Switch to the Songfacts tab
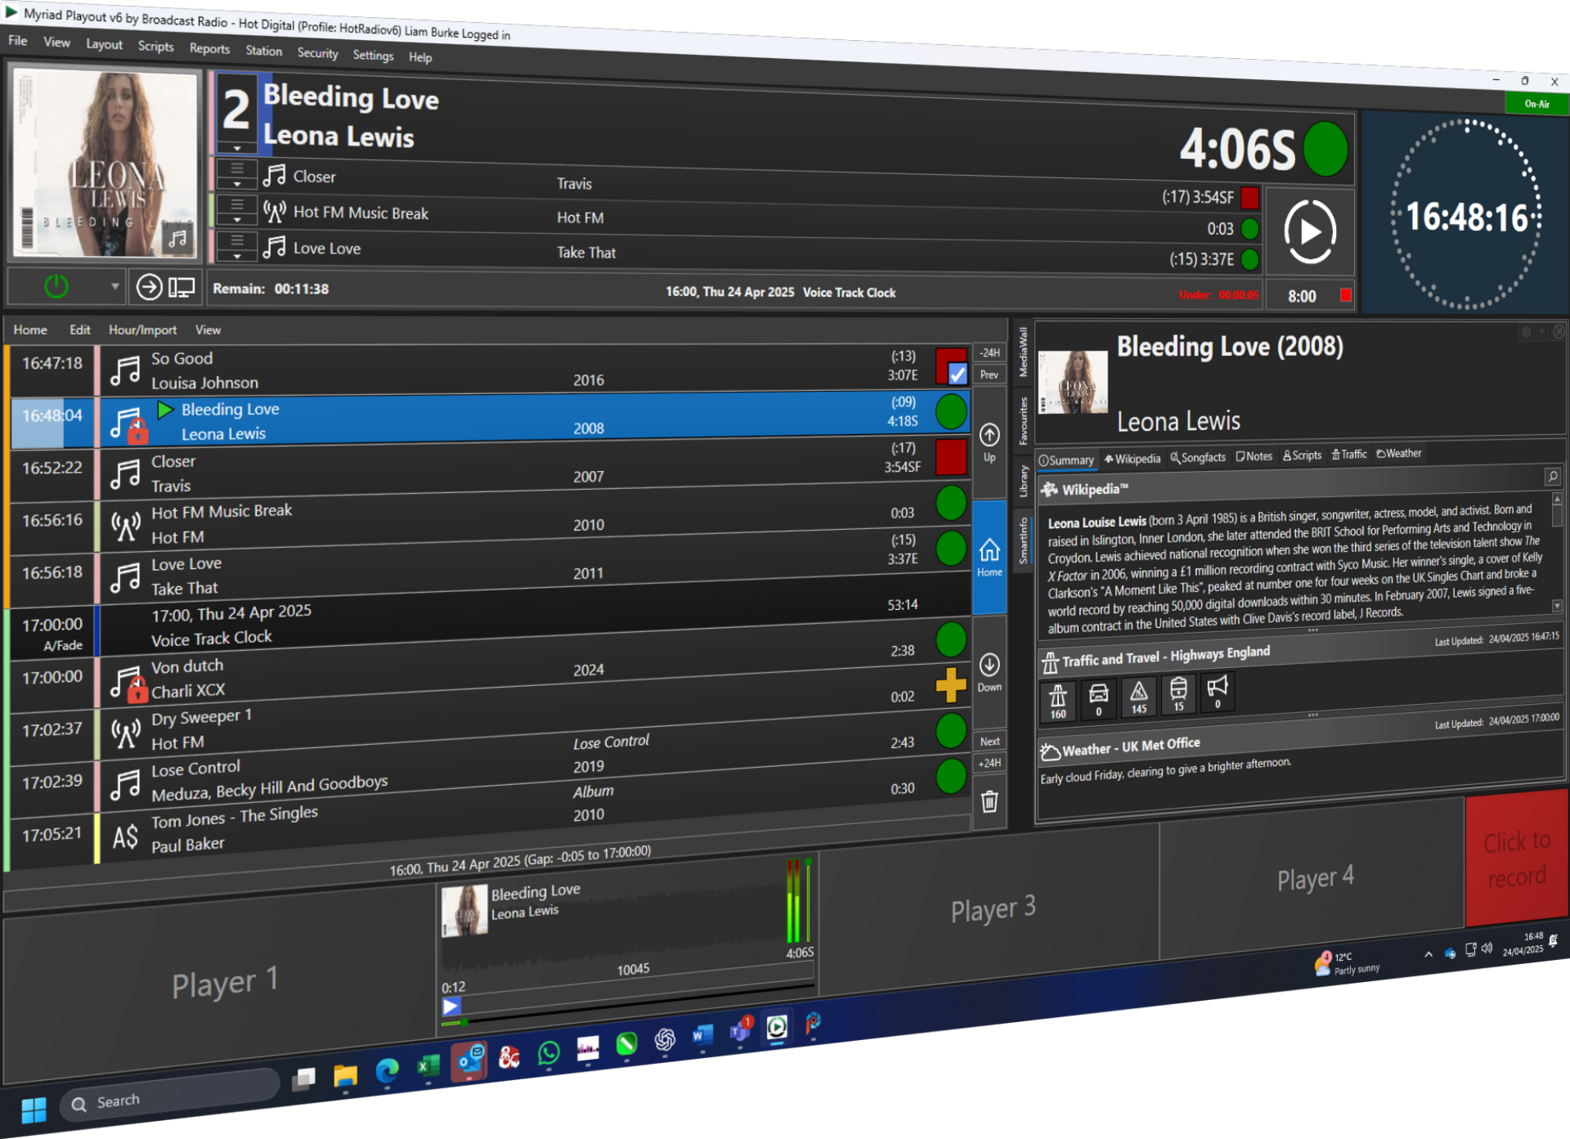The image size is (1570, 1139). click(x=1198, y=458)
